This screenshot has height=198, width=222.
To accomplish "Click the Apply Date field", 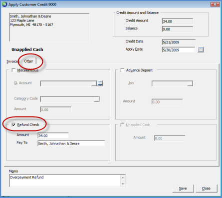I will click(x=179, y=50).
